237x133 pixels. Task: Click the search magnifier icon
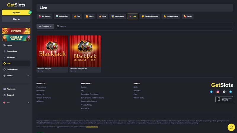[x=58, y=26]
